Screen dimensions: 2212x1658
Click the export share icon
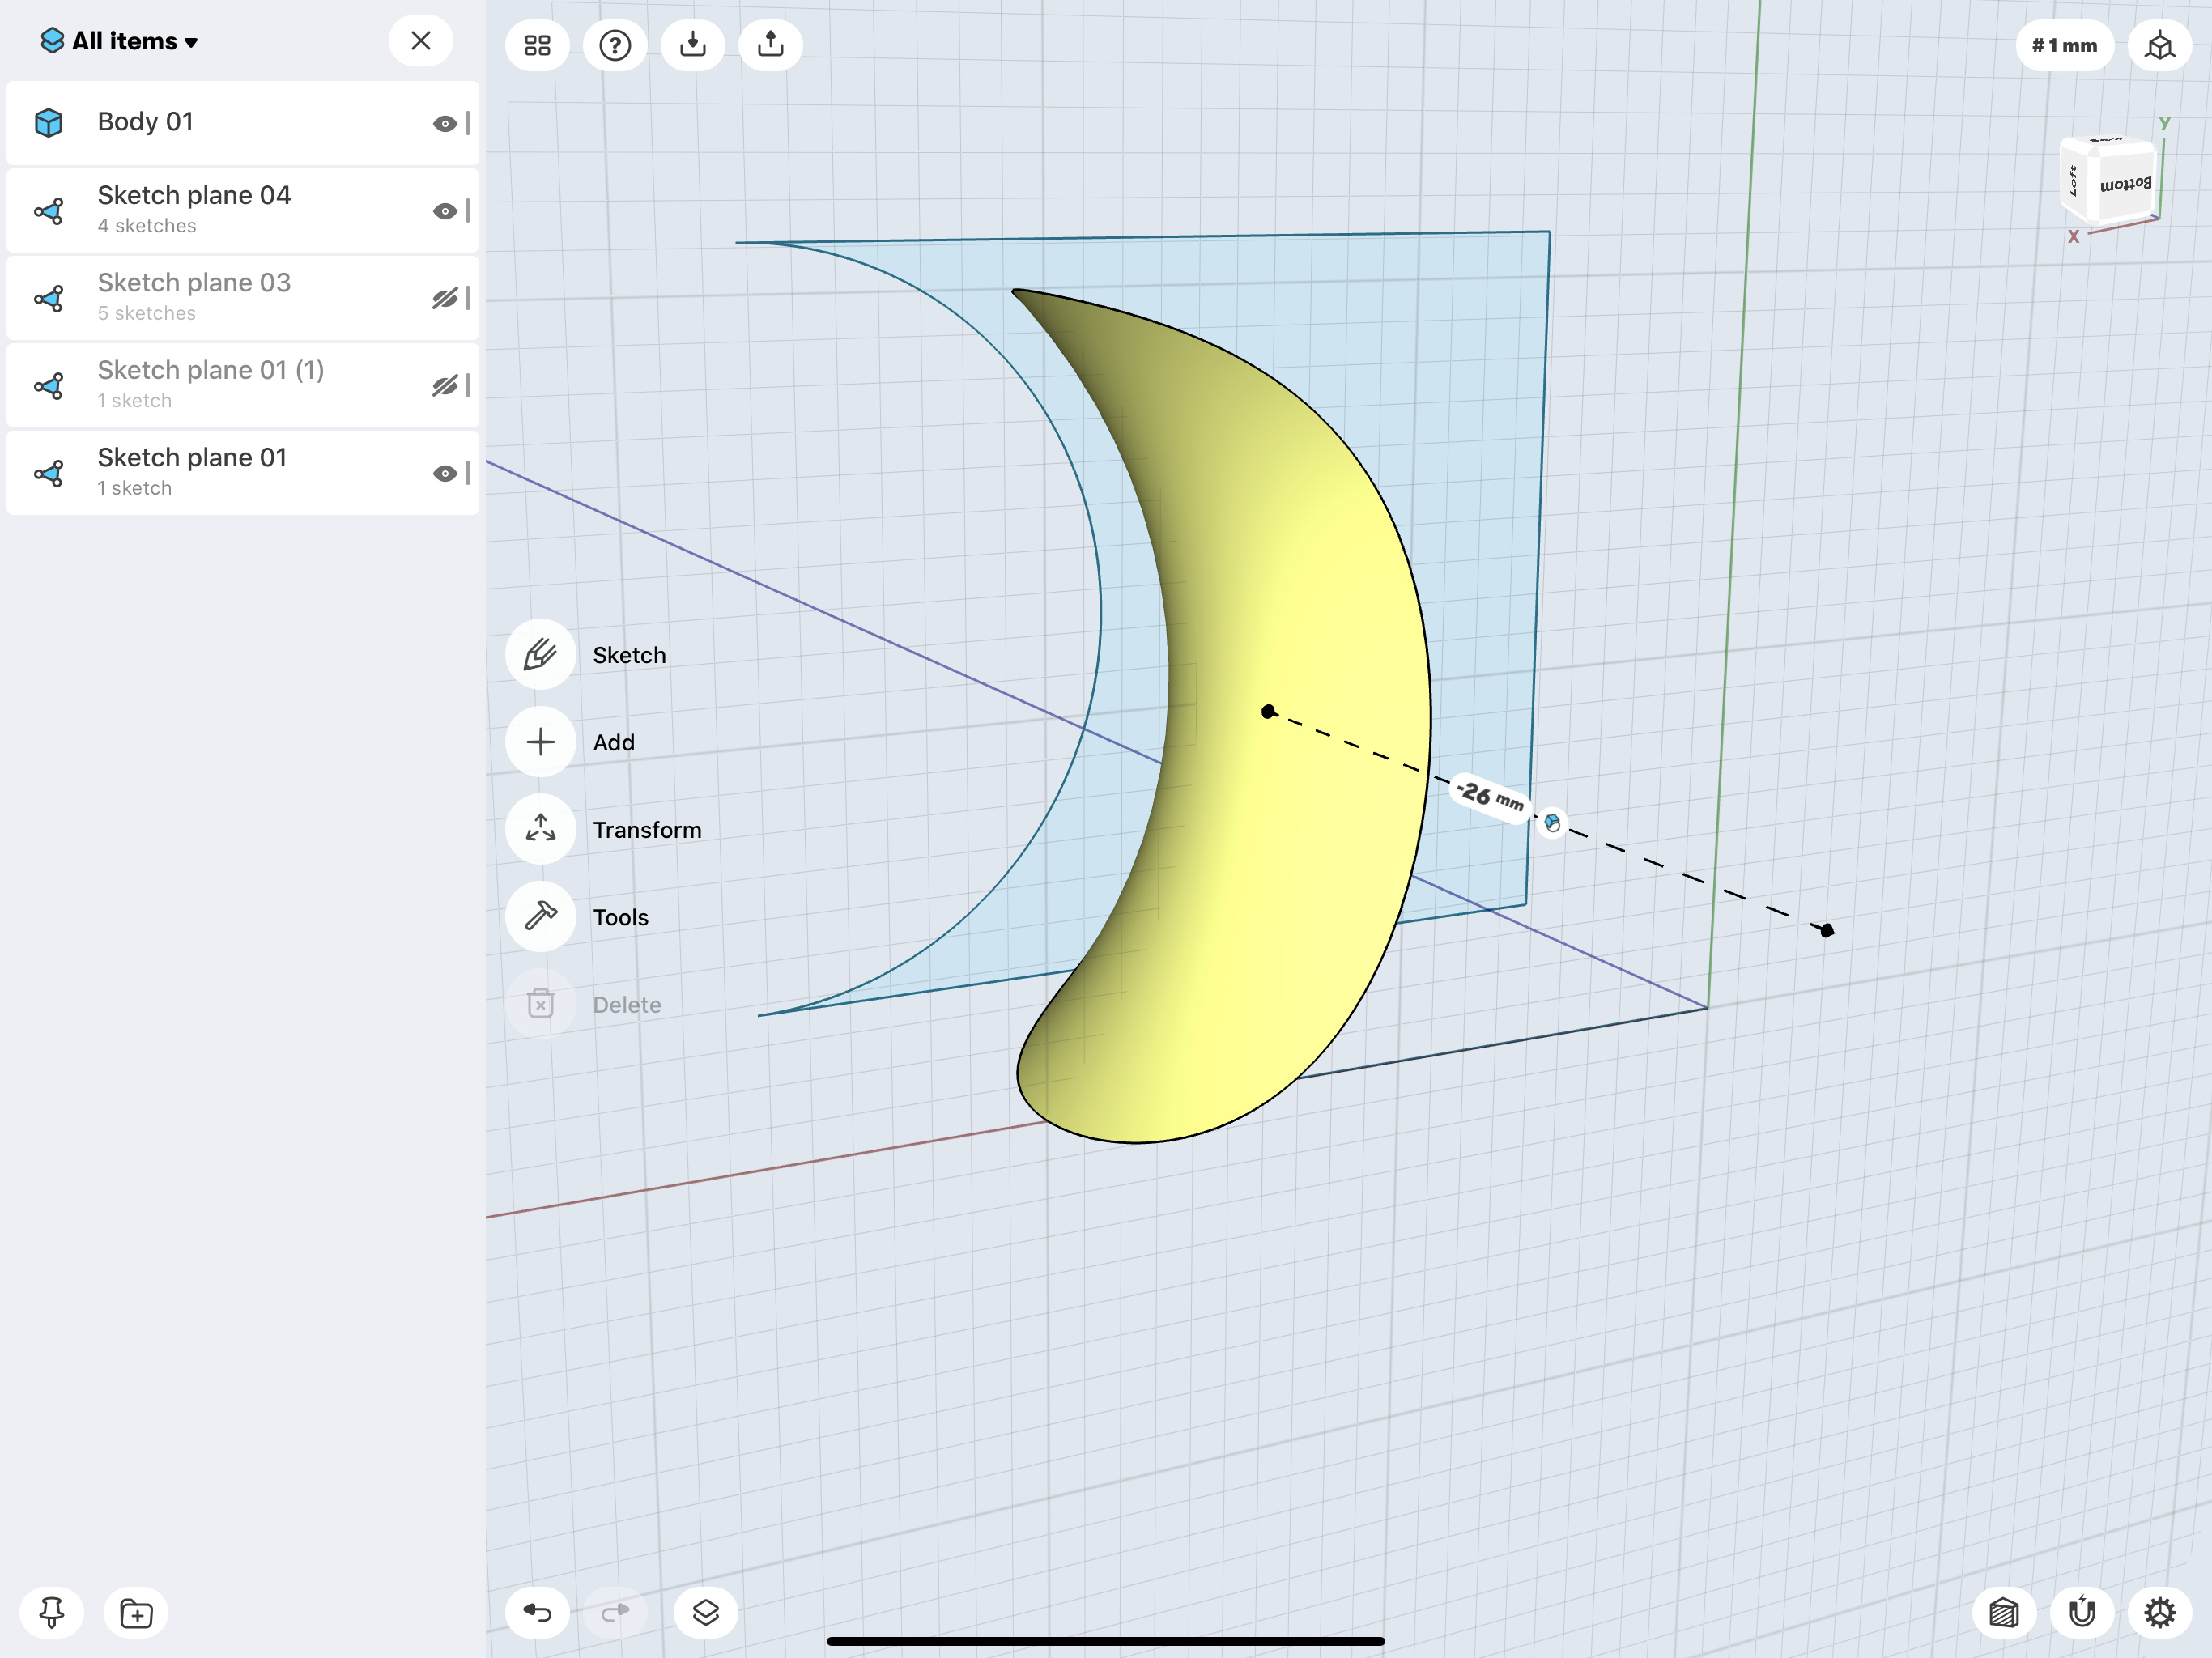(770, 45)
